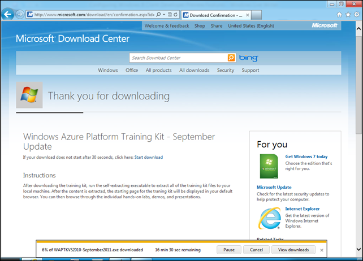Open the Microsoft Update link
The image size is (363, 261).
click(x=274, y=187)
